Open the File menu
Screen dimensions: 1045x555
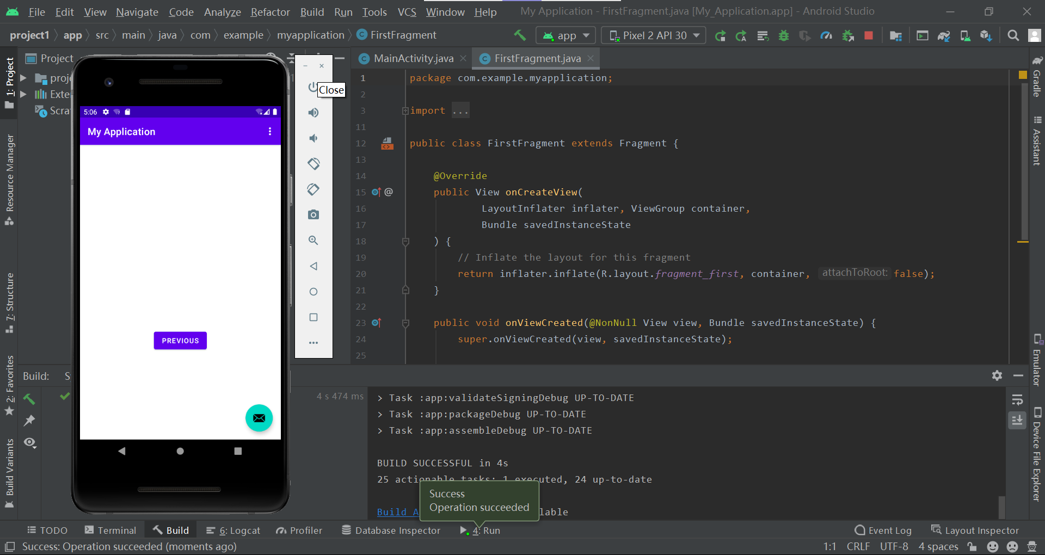point(36,12)
